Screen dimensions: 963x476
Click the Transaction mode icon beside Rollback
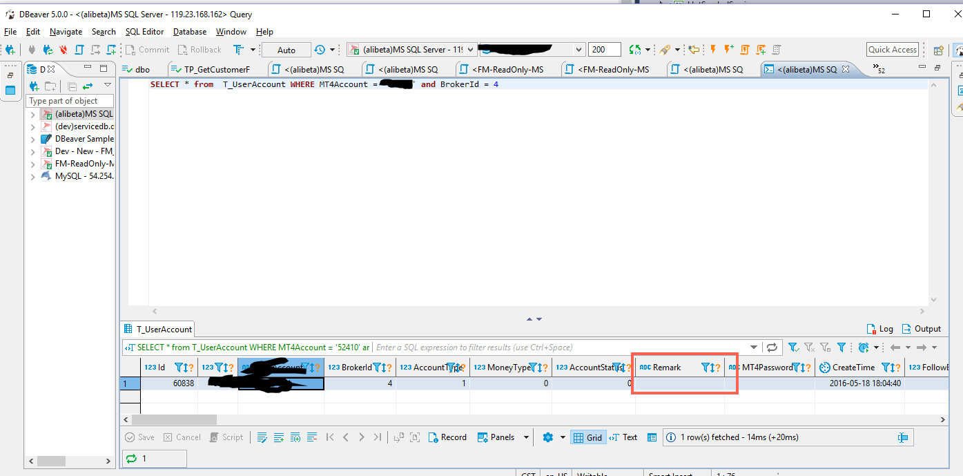point(239,50)
